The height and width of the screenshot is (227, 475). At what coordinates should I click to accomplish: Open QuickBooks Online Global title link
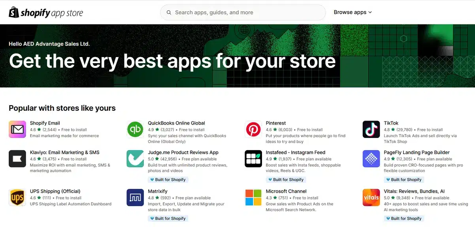176,123
